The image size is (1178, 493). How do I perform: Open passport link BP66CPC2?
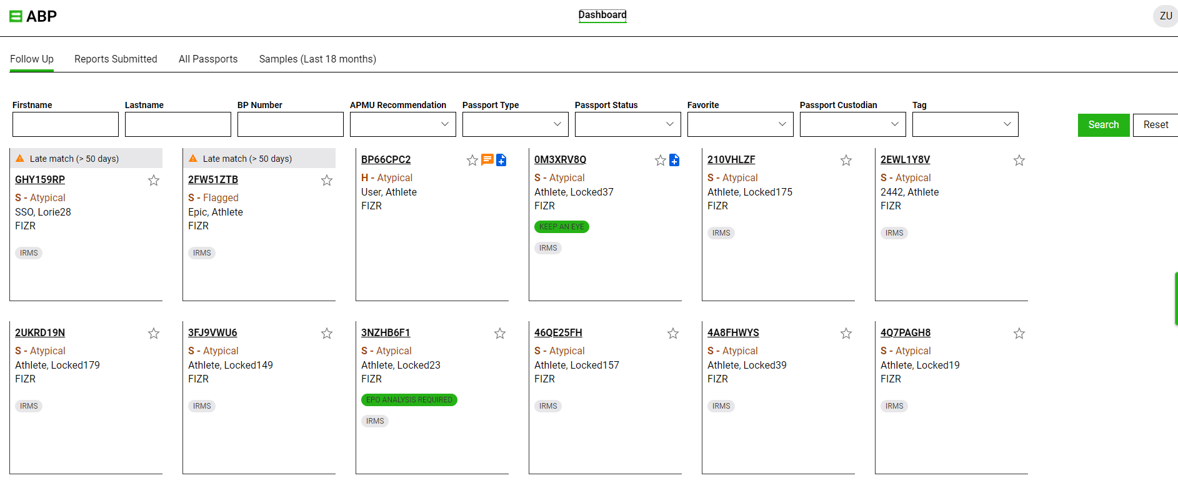386,160
